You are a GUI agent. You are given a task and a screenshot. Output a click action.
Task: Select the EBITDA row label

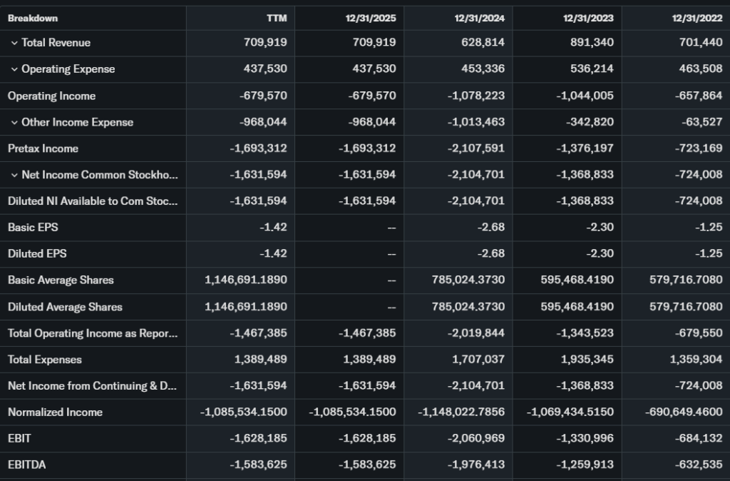[26, 465]
